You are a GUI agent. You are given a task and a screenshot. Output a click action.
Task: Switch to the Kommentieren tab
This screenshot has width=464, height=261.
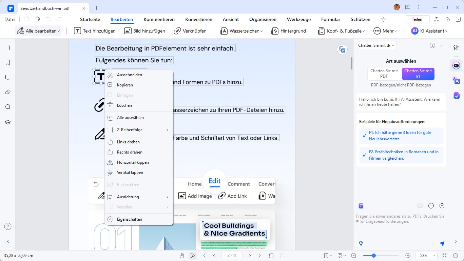[159, 20]
